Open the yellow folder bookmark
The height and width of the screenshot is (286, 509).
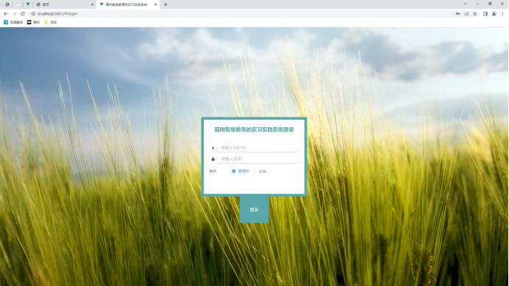coord(50,22)
